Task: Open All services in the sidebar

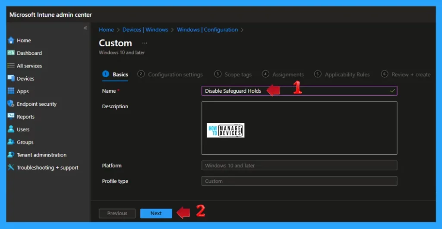Action: pyautogui.click(x=29, y=66)
